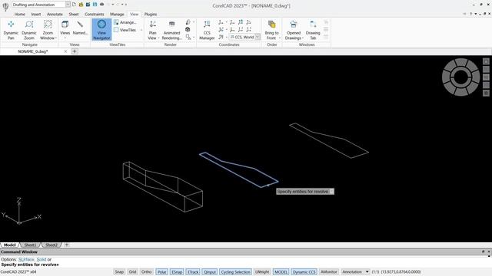Image resolution: width=492 pixels, height=276 pixels.
Task: Click the View Navigator compass ring in drawing area
Action: tap(460, 77)
